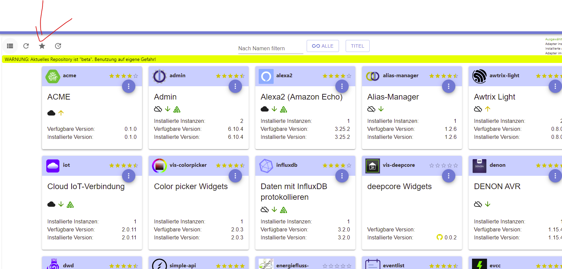Click the TITEL sort button
Screen dimensions: 562x269
[x=358, y=46]
